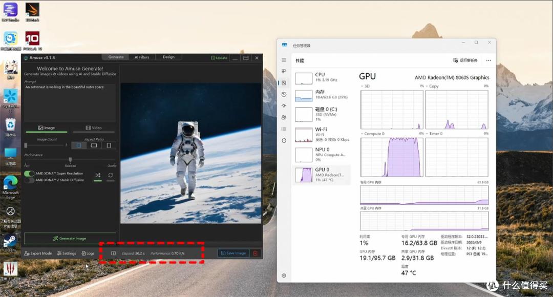Image resolution: width=553 pixels, height=297 pixels.
Task: Select the landscape aspect ratio icon
Action: pyautogui.click(x=94, y=145)
